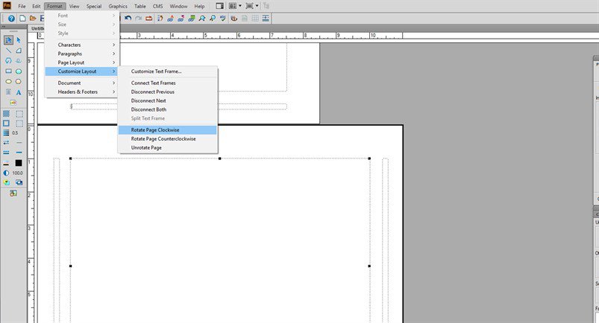Select the Select Object arrow tool

point(19,40)
